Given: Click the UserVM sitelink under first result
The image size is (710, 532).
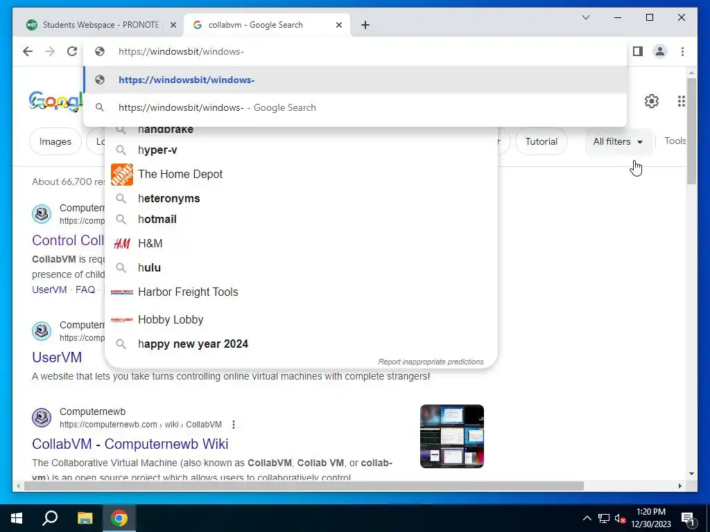Looking at the screenshot, I should click(49, 290).
